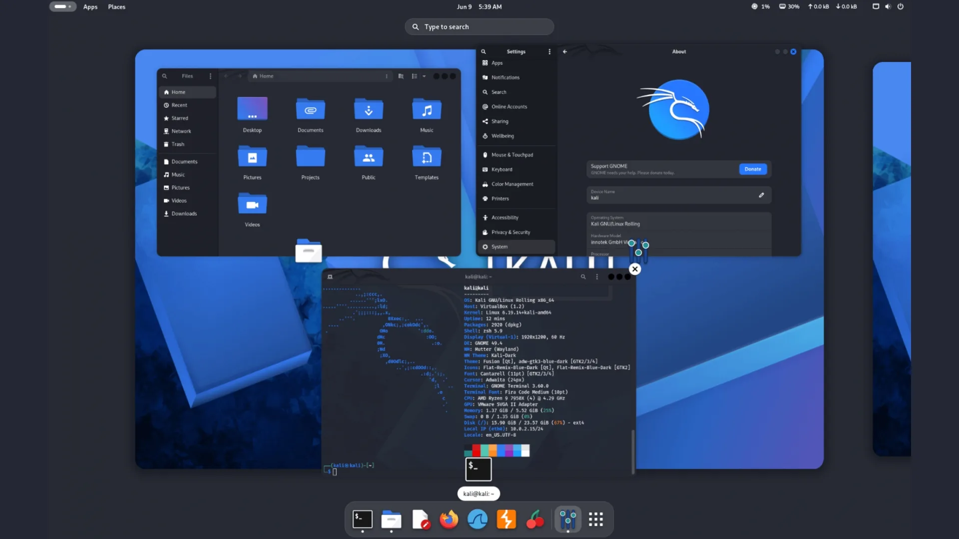Click the Donate button
This screenshot has width=959, height=539.
753,169
